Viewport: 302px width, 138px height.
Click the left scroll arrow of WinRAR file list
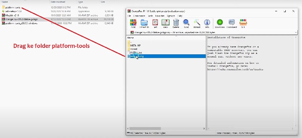coord(128,128)
